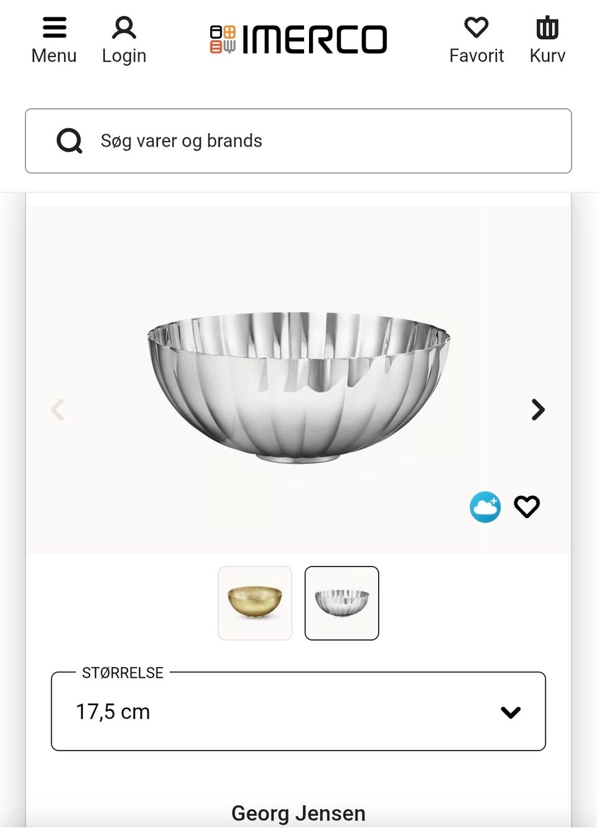Open the hamburger Menu icon
Screen dimensions: 597x829
(54, 28)
